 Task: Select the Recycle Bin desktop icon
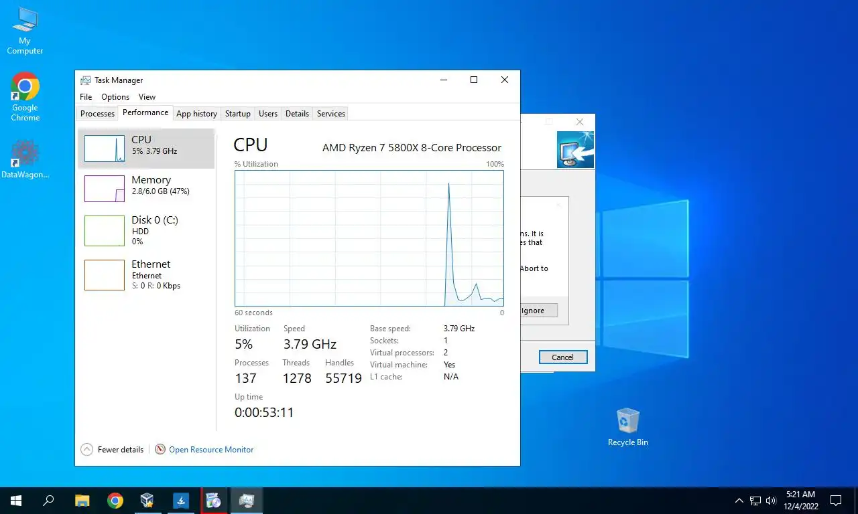tap(628, 427)
